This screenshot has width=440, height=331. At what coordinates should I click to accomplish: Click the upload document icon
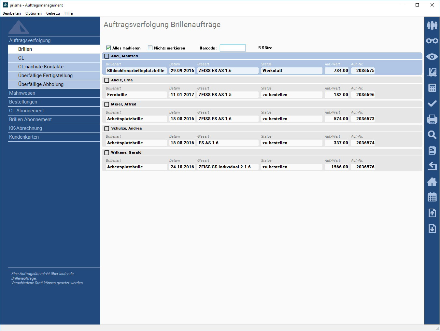pos(432,213)
